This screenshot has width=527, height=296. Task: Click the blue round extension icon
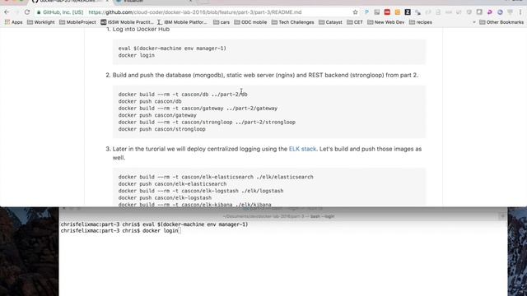coord(500,12)
